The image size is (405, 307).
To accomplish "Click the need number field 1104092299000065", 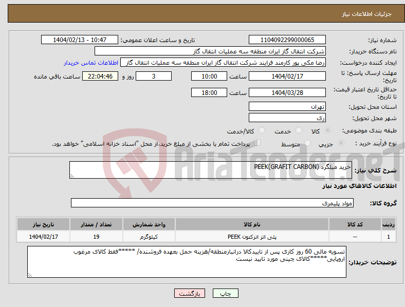I will point(287,40).
